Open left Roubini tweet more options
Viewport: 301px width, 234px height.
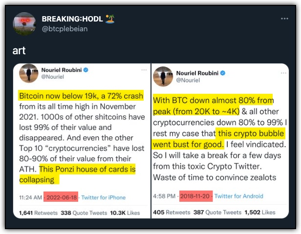click(x=144, y=70)
